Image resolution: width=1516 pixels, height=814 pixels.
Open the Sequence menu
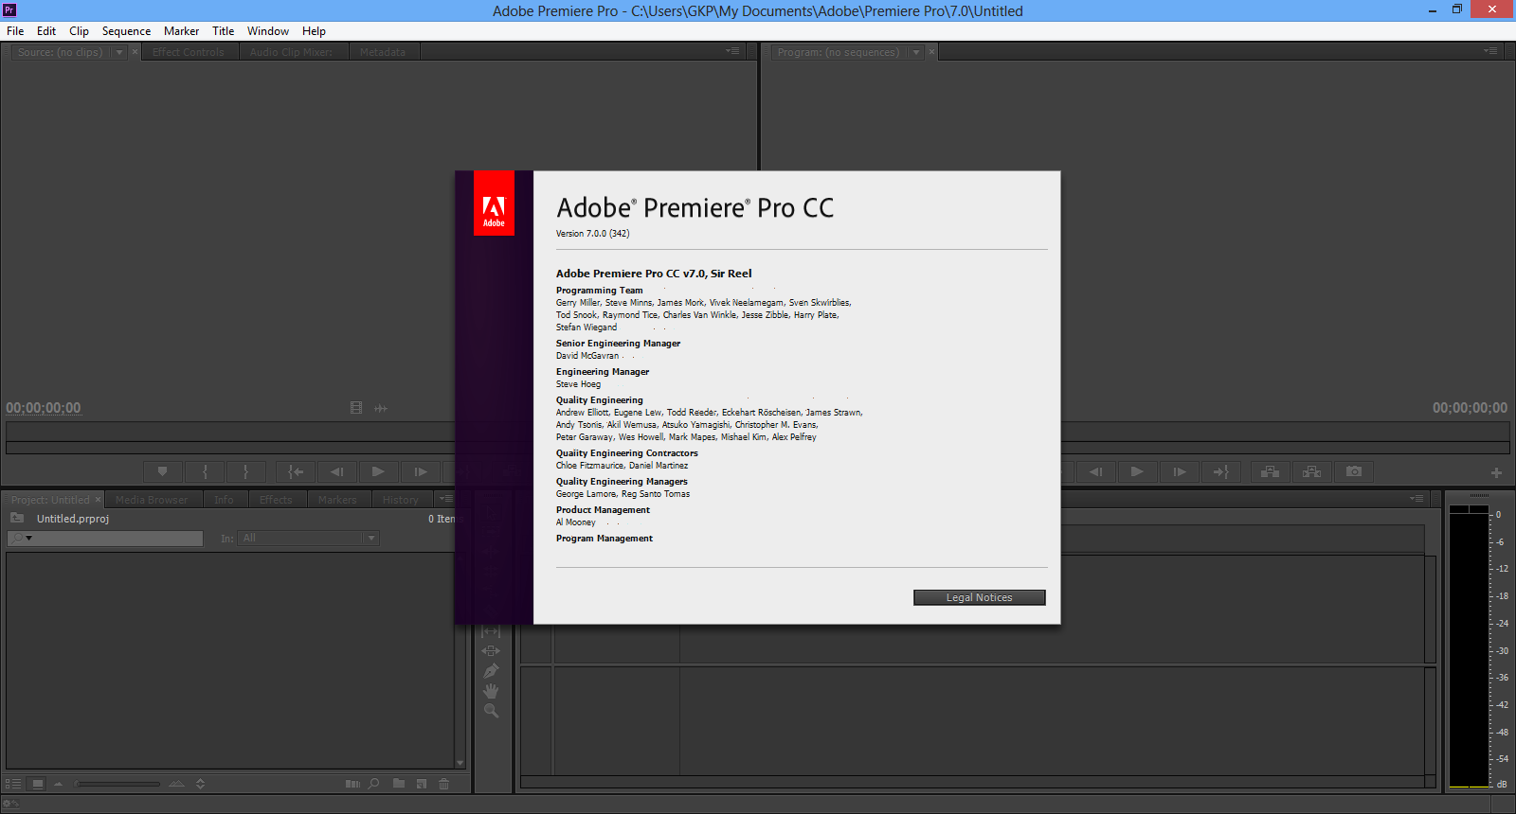point(126,31)
